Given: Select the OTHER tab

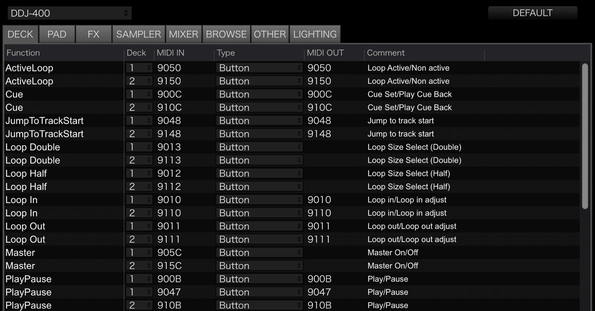Looking at the screenshot, I should coord(269,34).
